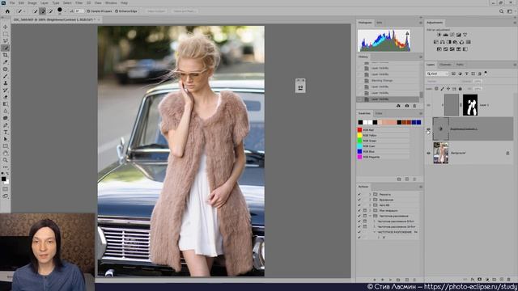Viewport: 518px width, 291px height.
Task: Open the Window menu
Action: pos(111,3)
